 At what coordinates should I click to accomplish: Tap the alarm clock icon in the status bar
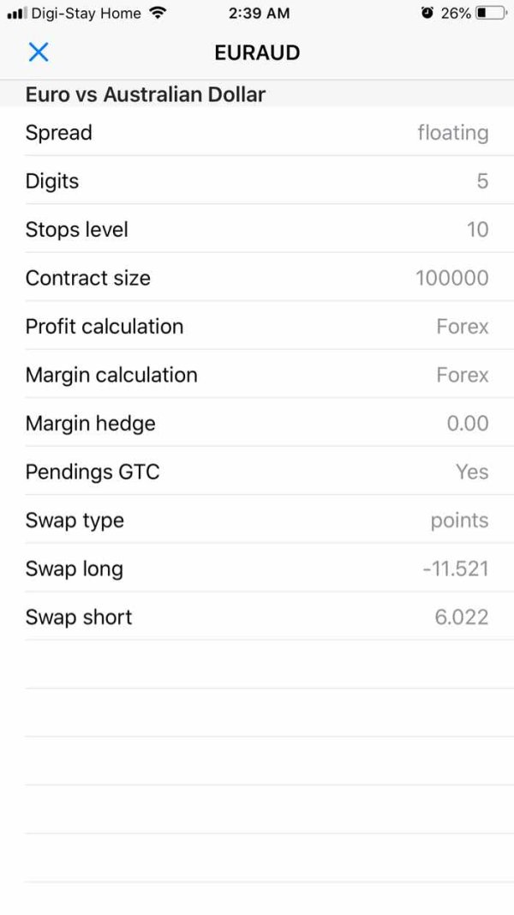pos(427,13)
